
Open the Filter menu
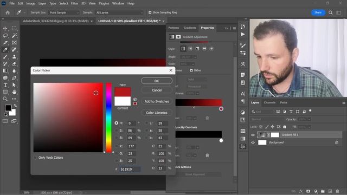[x=75, y=3]
